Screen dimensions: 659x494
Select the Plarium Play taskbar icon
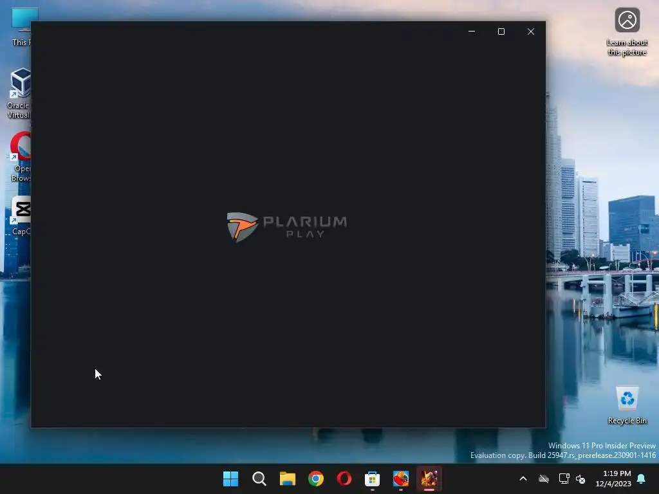point(429,479)
